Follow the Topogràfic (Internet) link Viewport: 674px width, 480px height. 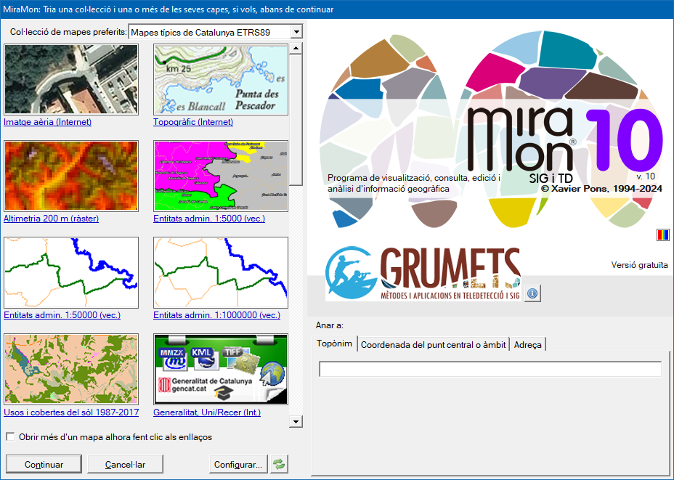pos(193,122)
